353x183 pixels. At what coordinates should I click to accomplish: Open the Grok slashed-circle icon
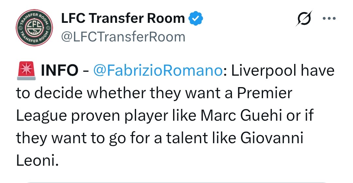[304, 20]
